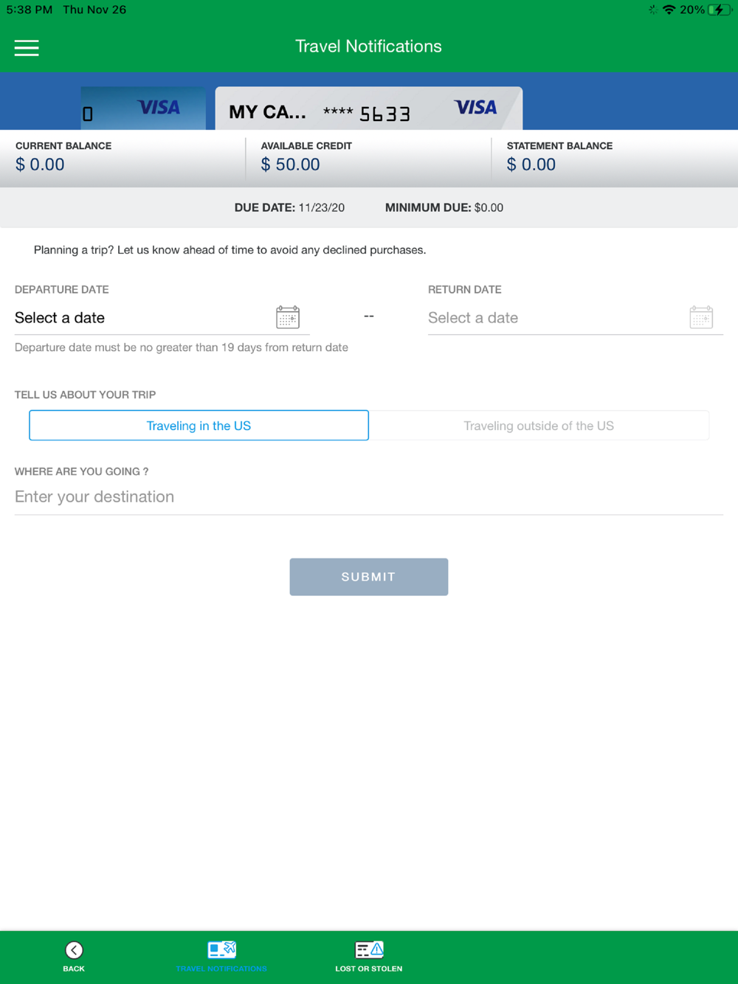Screen dimensions: 738x984
Task: Switch to the partially hidden Visa card
Action: [143, 108]
